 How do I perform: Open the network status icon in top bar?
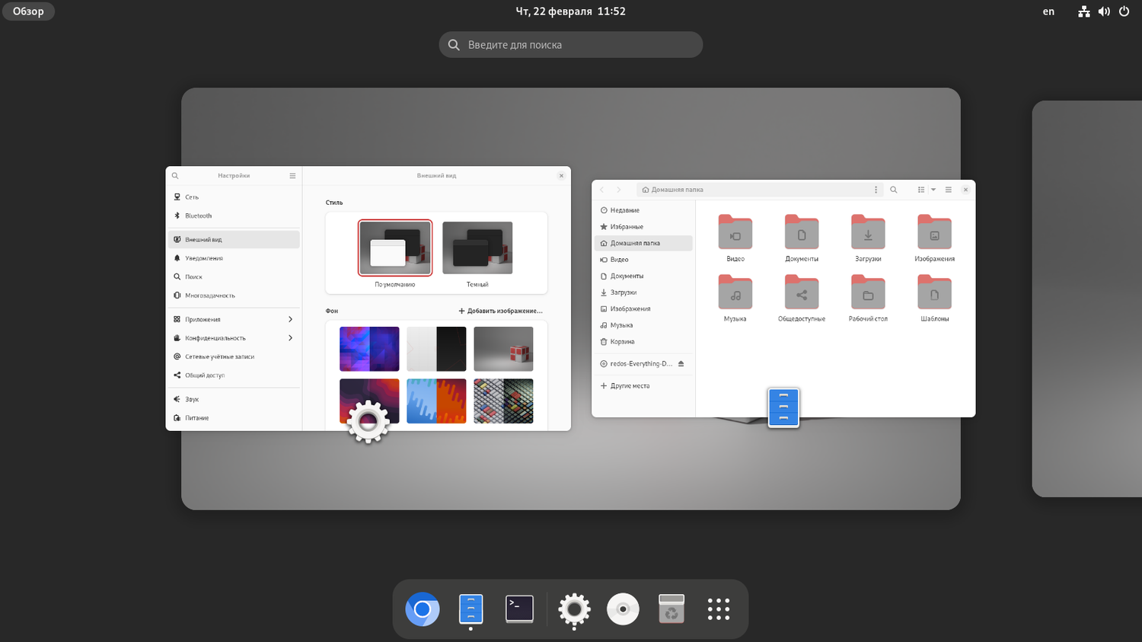pyautogui.click(x=1083, y=11)
